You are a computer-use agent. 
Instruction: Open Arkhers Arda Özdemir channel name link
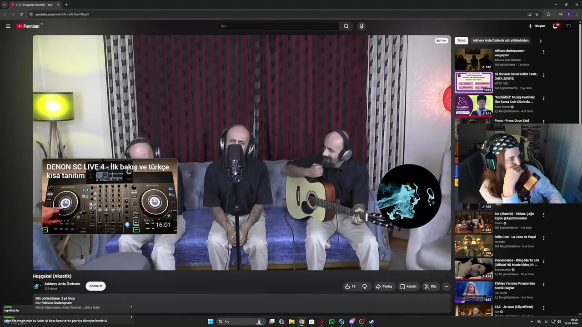[x=62, y=284]
